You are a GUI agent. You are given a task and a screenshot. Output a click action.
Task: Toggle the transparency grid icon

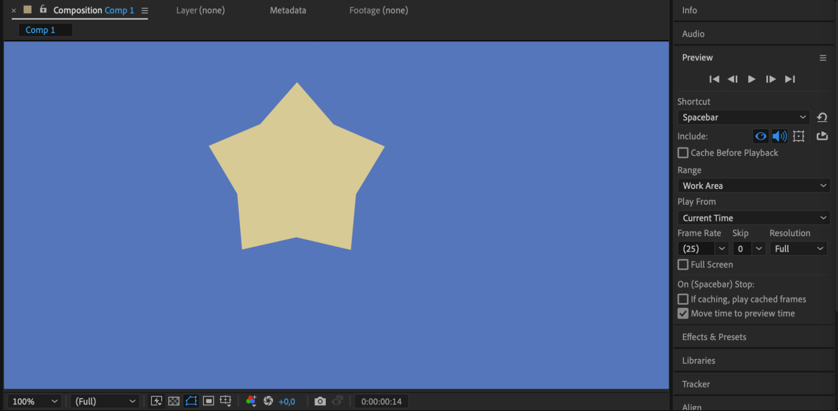click(174, 401)
